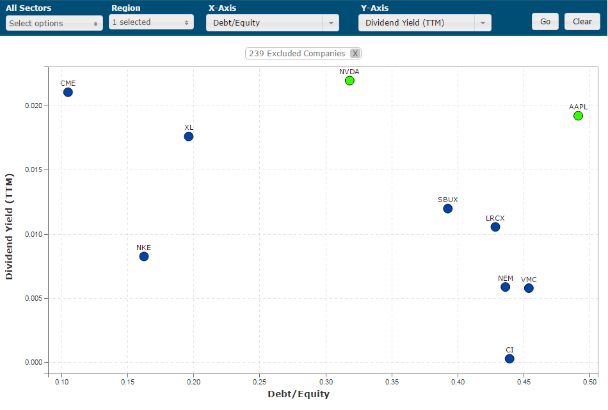Click the 0.010 y-axis tick label
Viewport: 608px width, 410px height.
(x=34, y=234)
